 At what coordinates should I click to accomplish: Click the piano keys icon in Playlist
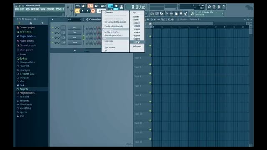150,23
